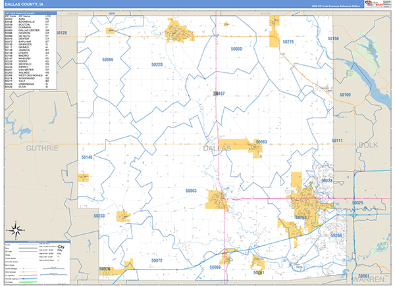Select the 50220 ZIP label on the map

(157, 64)
